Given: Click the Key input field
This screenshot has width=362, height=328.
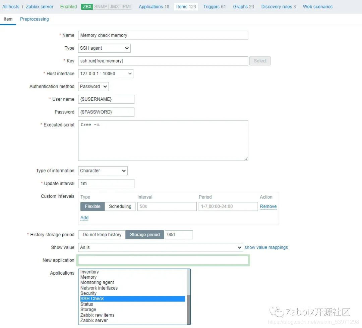Looking at the screenshot, I should click(x=163, y=61).
